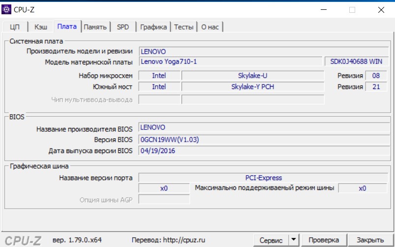This screenshot has height=247, width=395.
Task: Click the Перевод: http://cpuz.ru text
Action: pyautogui.click(x=168, y=240)
